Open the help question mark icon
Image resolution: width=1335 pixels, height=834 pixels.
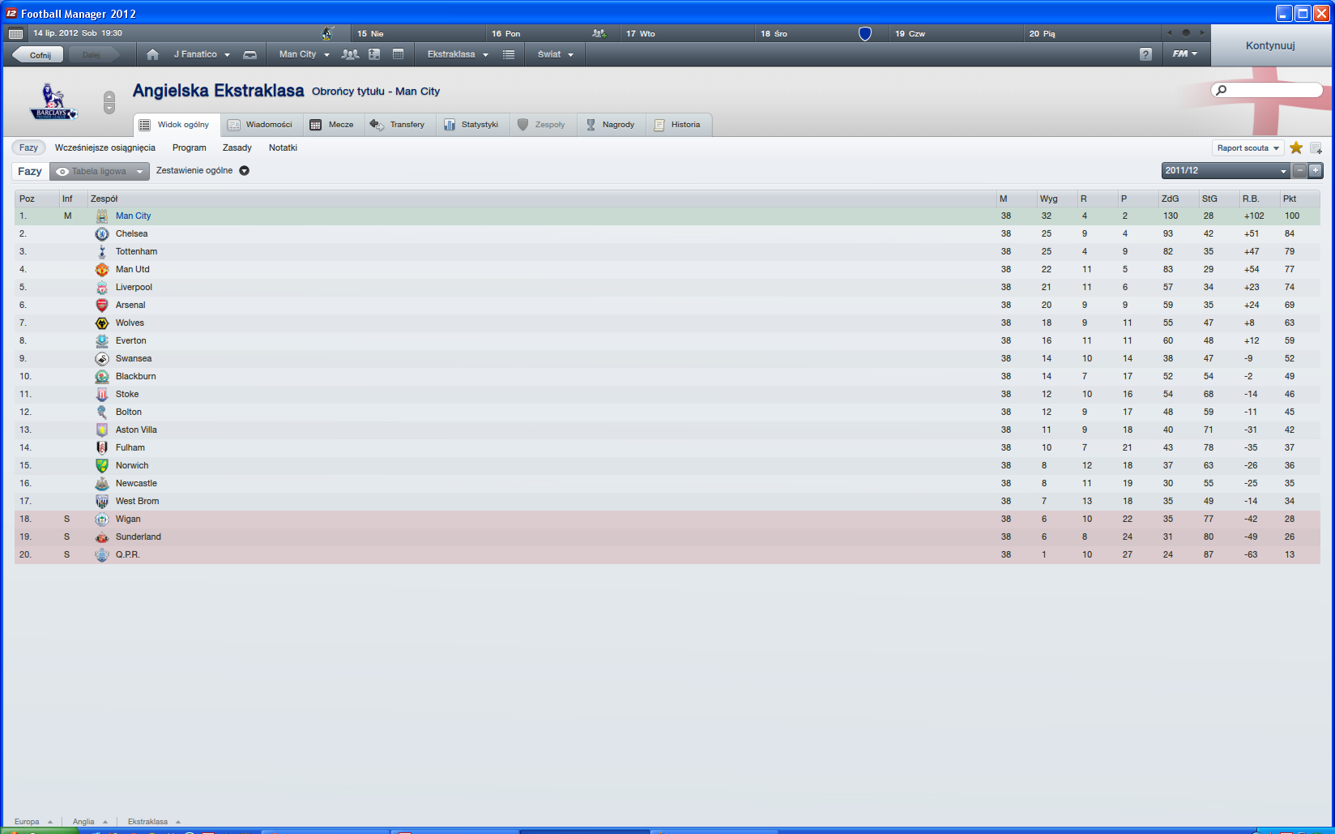click(1145, 54)
